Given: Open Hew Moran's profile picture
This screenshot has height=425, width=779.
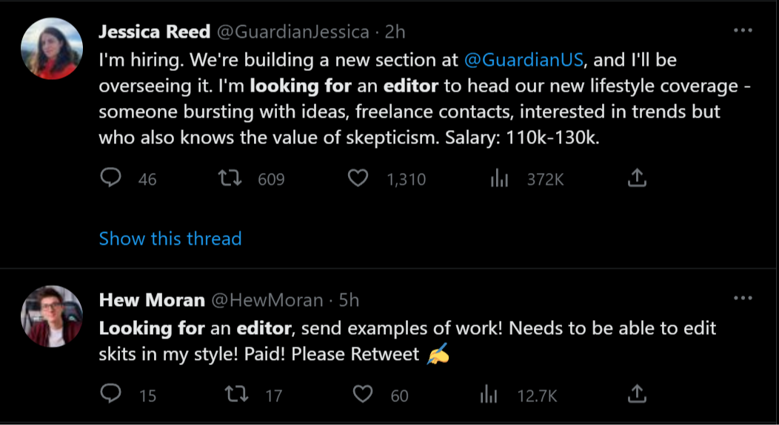Looking at the screenshot, I should point(52,316).
